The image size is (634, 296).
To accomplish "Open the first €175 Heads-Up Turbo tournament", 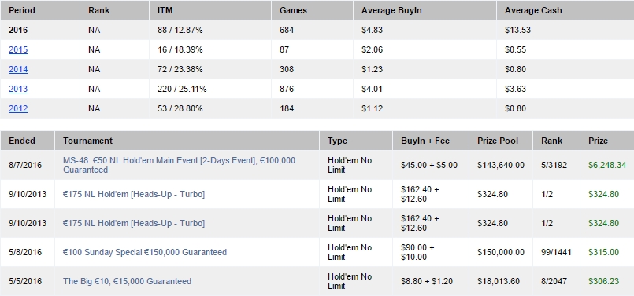I will tap(134, 194).
